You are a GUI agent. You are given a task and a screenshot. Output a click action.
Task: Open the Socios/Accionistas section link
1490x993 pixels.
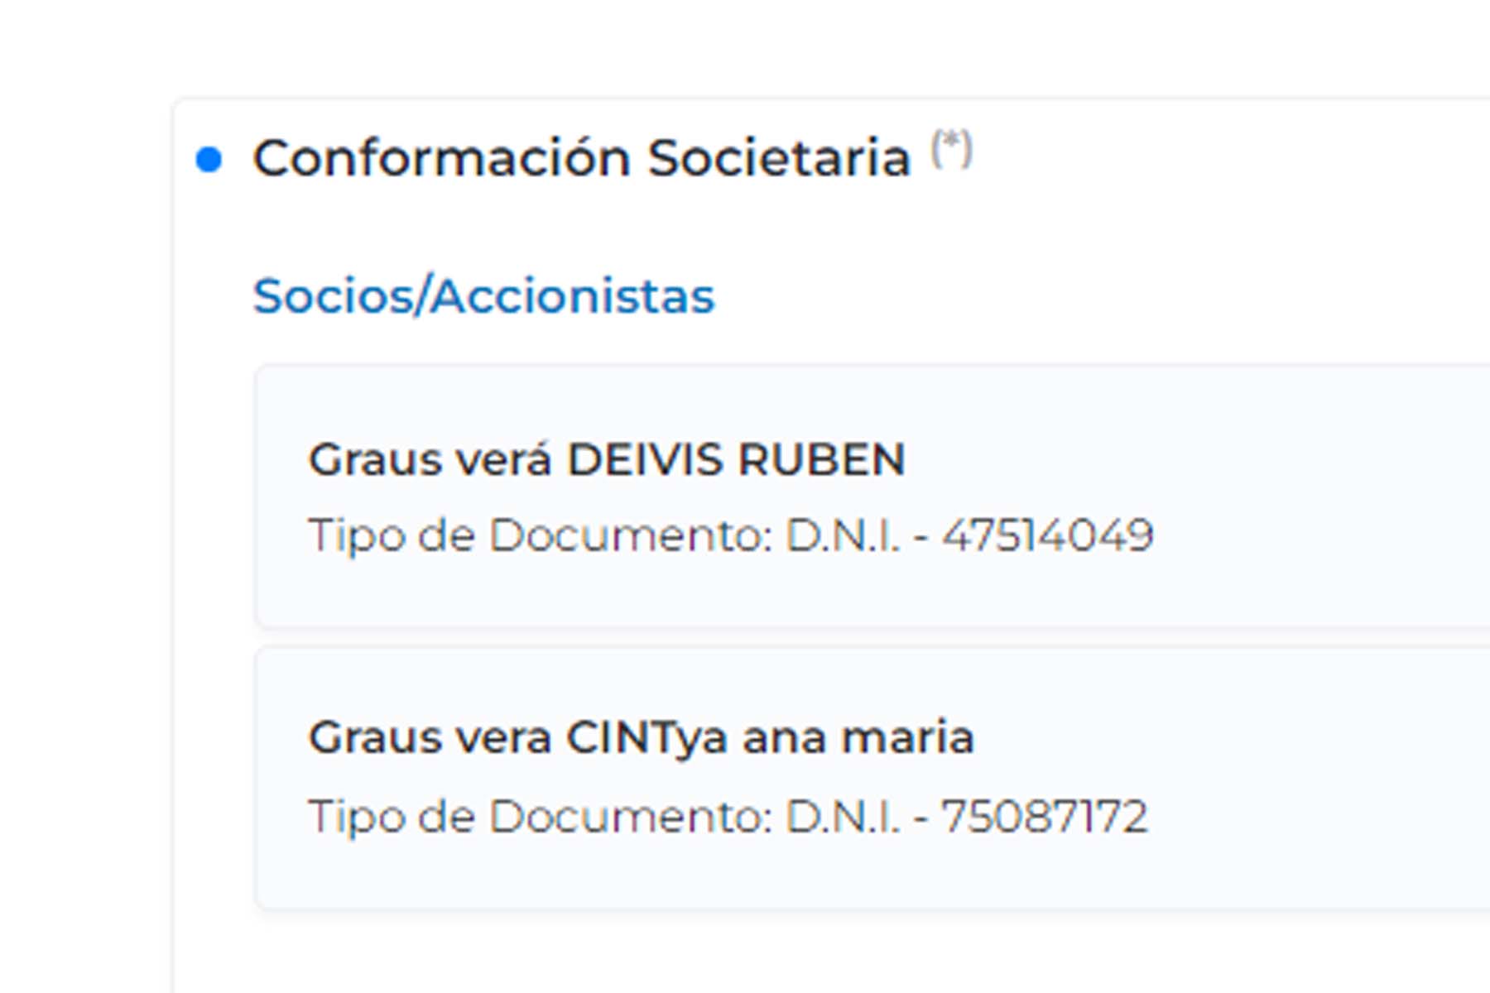(483, 296)
